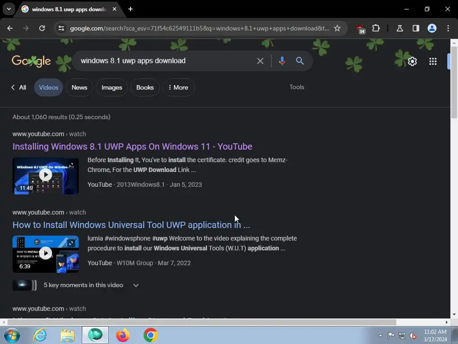Switch to the Books tab
The image size is (458, 344).
[x=145, y=87]
